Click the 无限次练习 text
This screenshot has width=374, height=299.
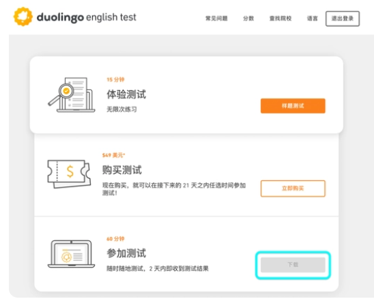click(121, 109)
